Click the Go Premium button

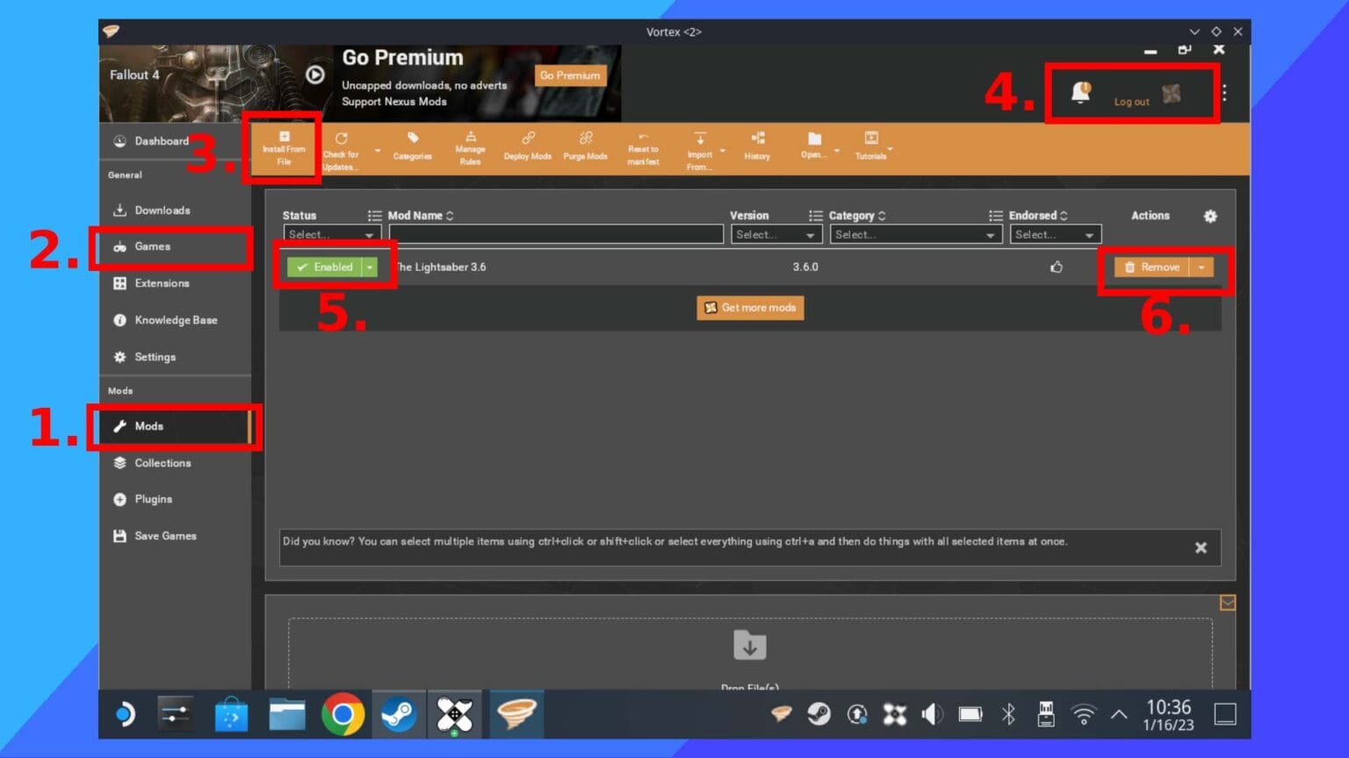570,75
